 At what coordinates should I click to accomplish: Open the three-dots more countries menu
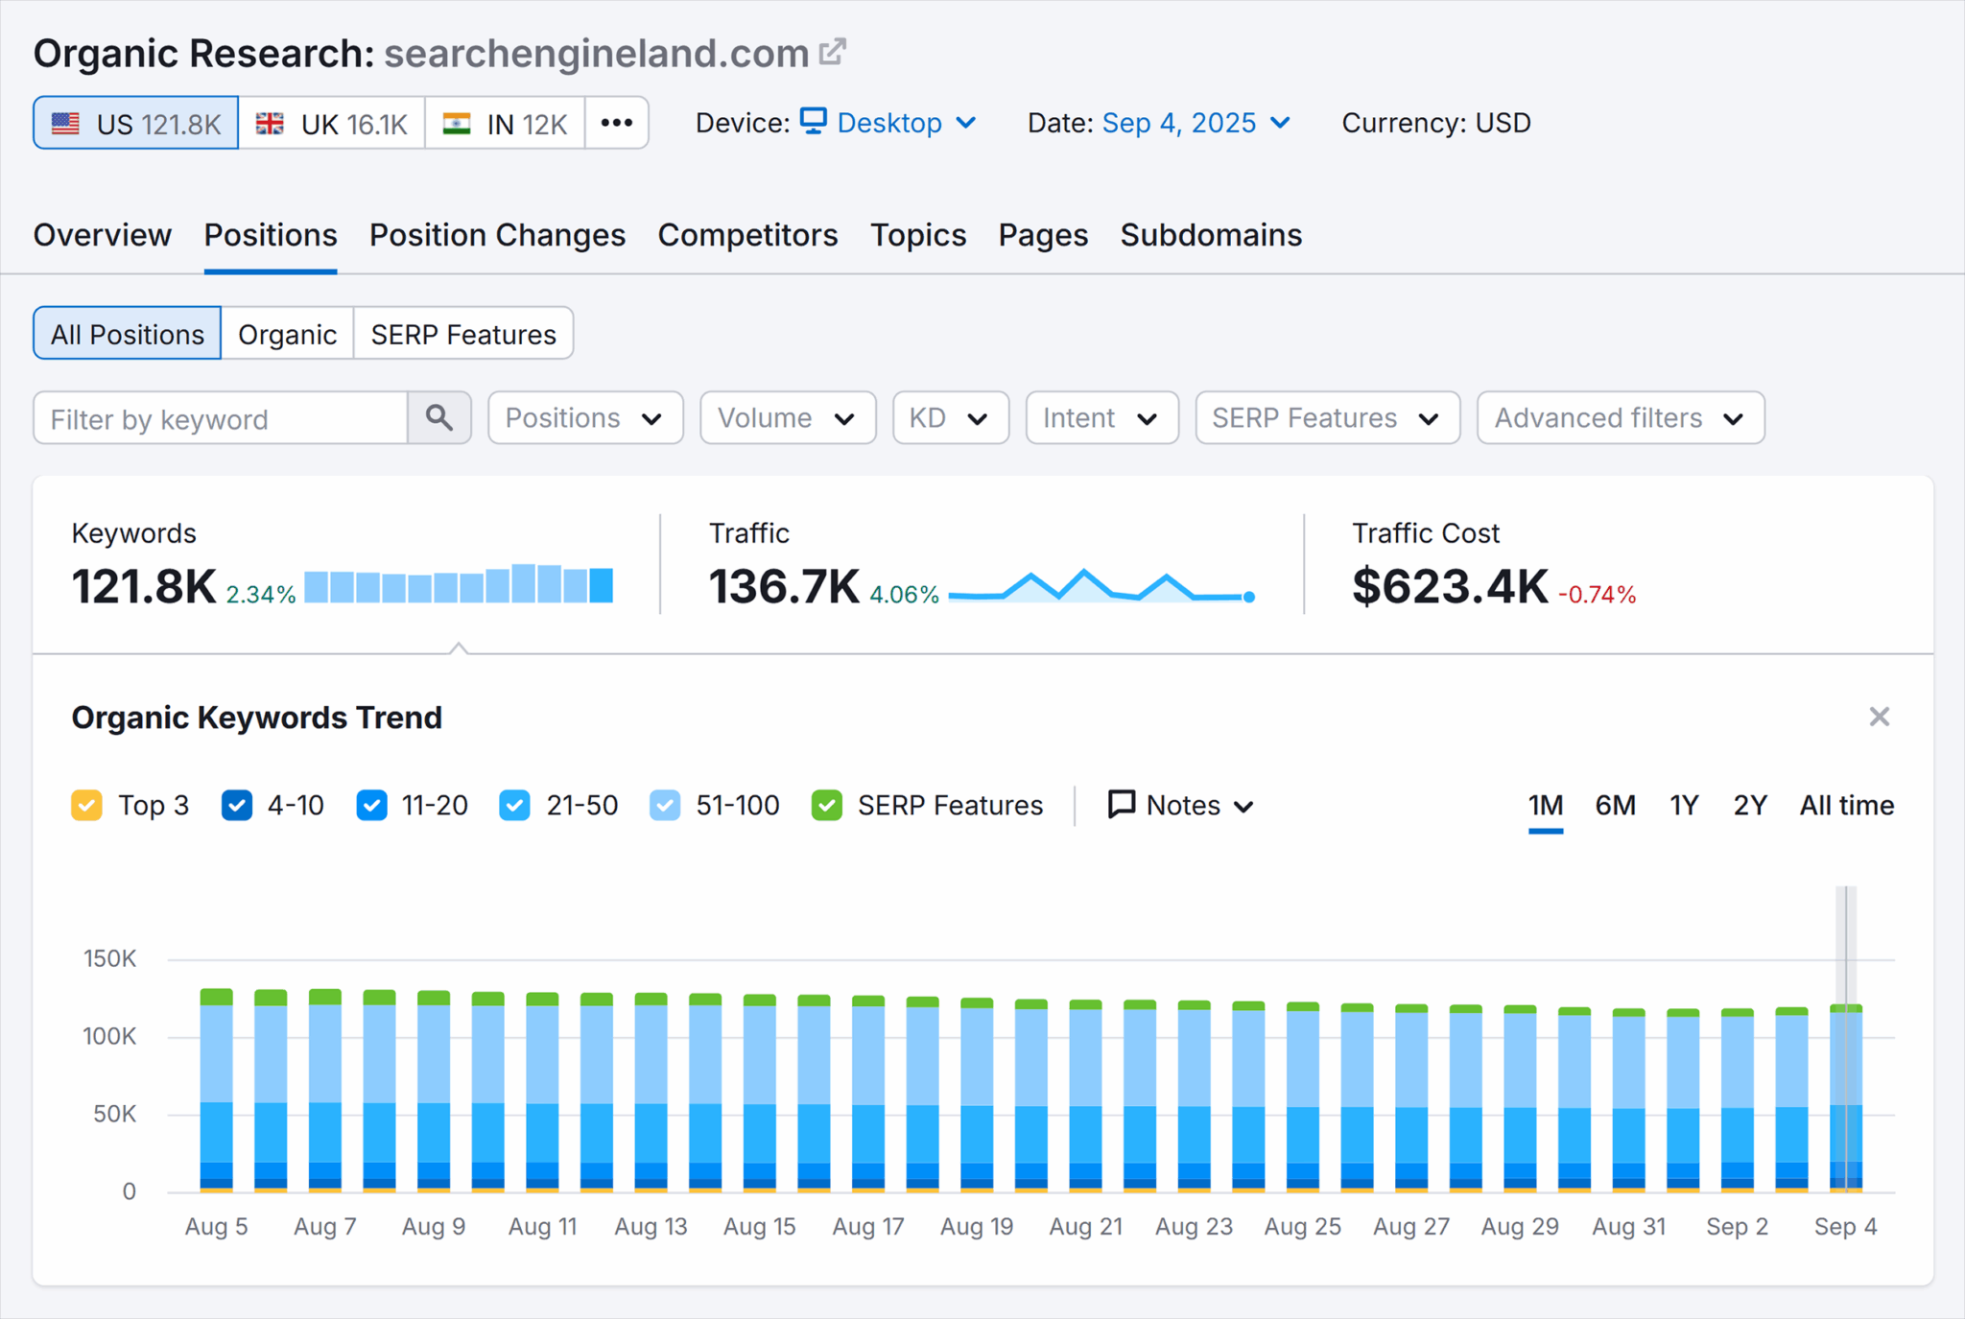point(616,123)
